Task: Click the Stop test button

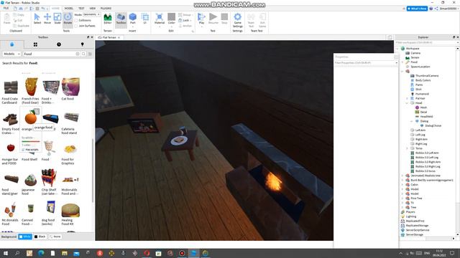Action: (x=224, y=19)
